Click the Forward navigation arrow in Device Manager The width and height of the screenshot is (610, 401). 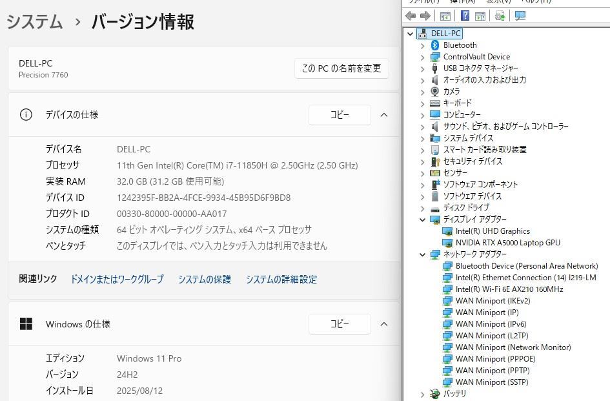click(425, 15)
